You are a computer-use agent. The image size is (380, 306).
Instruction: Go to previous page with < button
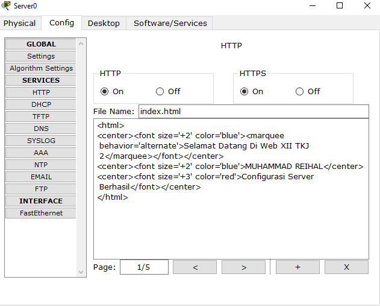click(x=195, y=267)
